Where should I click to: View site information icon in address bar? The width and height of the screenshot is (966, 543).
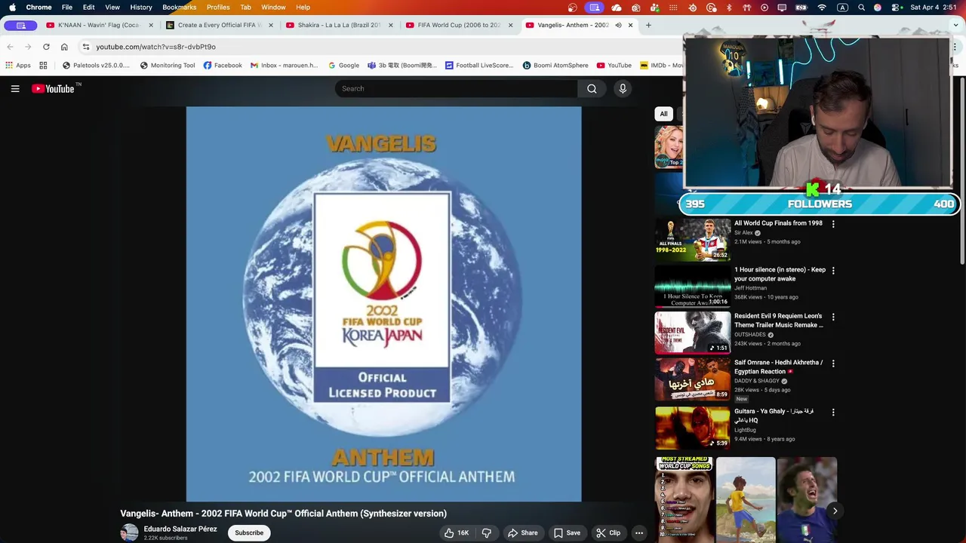click(x=86, y=47)
